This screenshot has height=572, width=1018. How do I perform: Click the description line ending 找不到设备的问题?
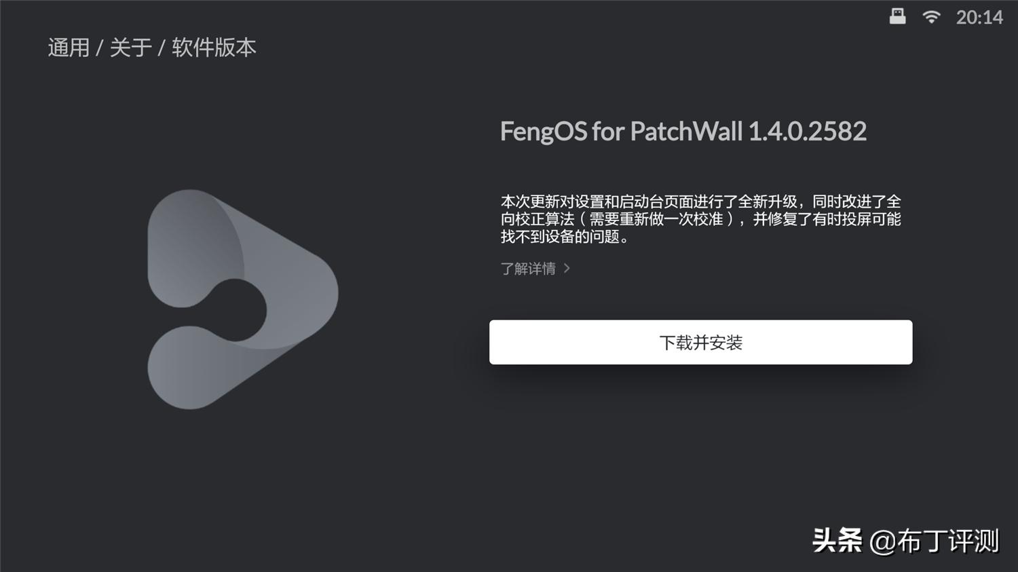click(x=565, y=237)
